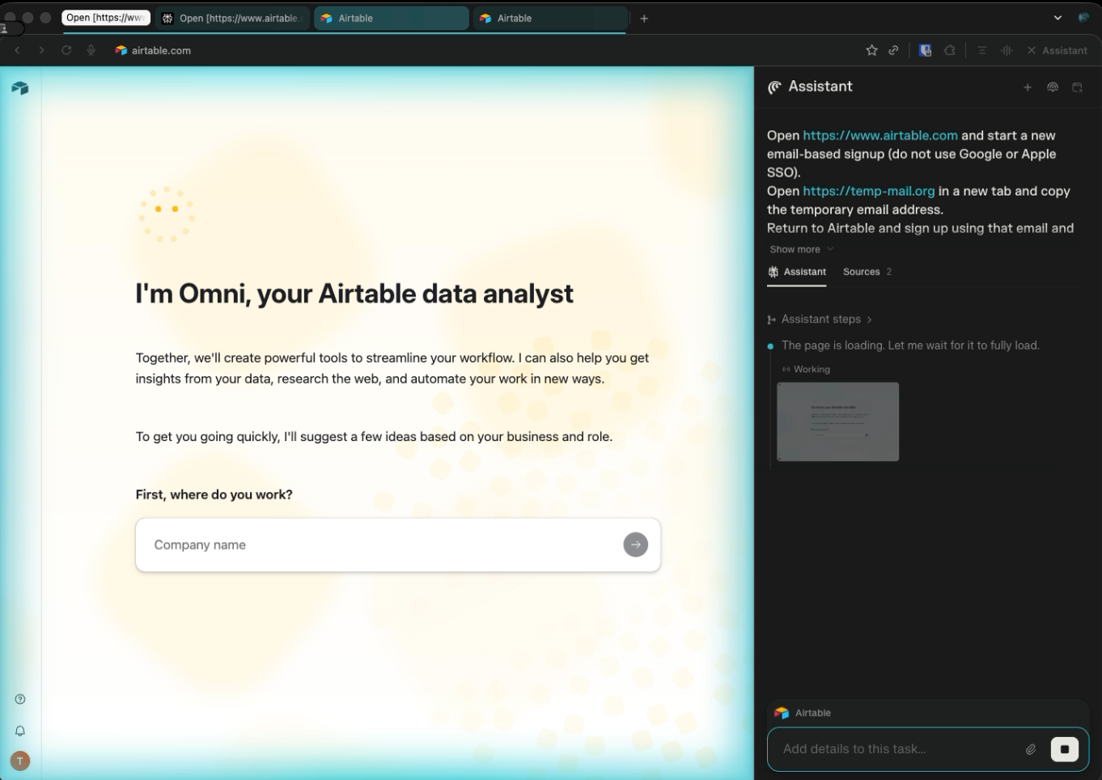Screen dimensions: 1102x780
Task: Click the Airtable logo in the left sidebar
Action: (x=20, y=87)
